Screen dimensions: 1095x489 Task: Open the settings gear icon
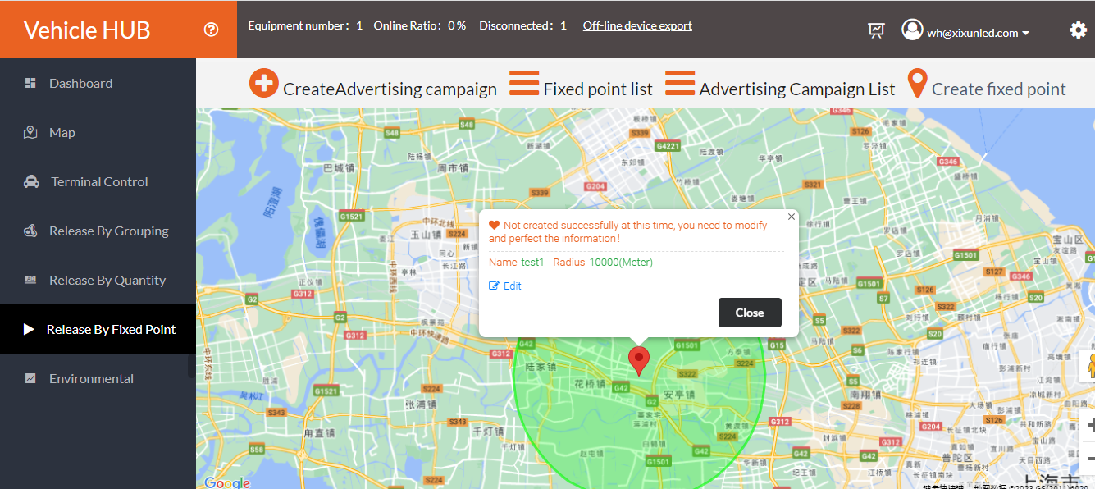tap(1078, 30)
